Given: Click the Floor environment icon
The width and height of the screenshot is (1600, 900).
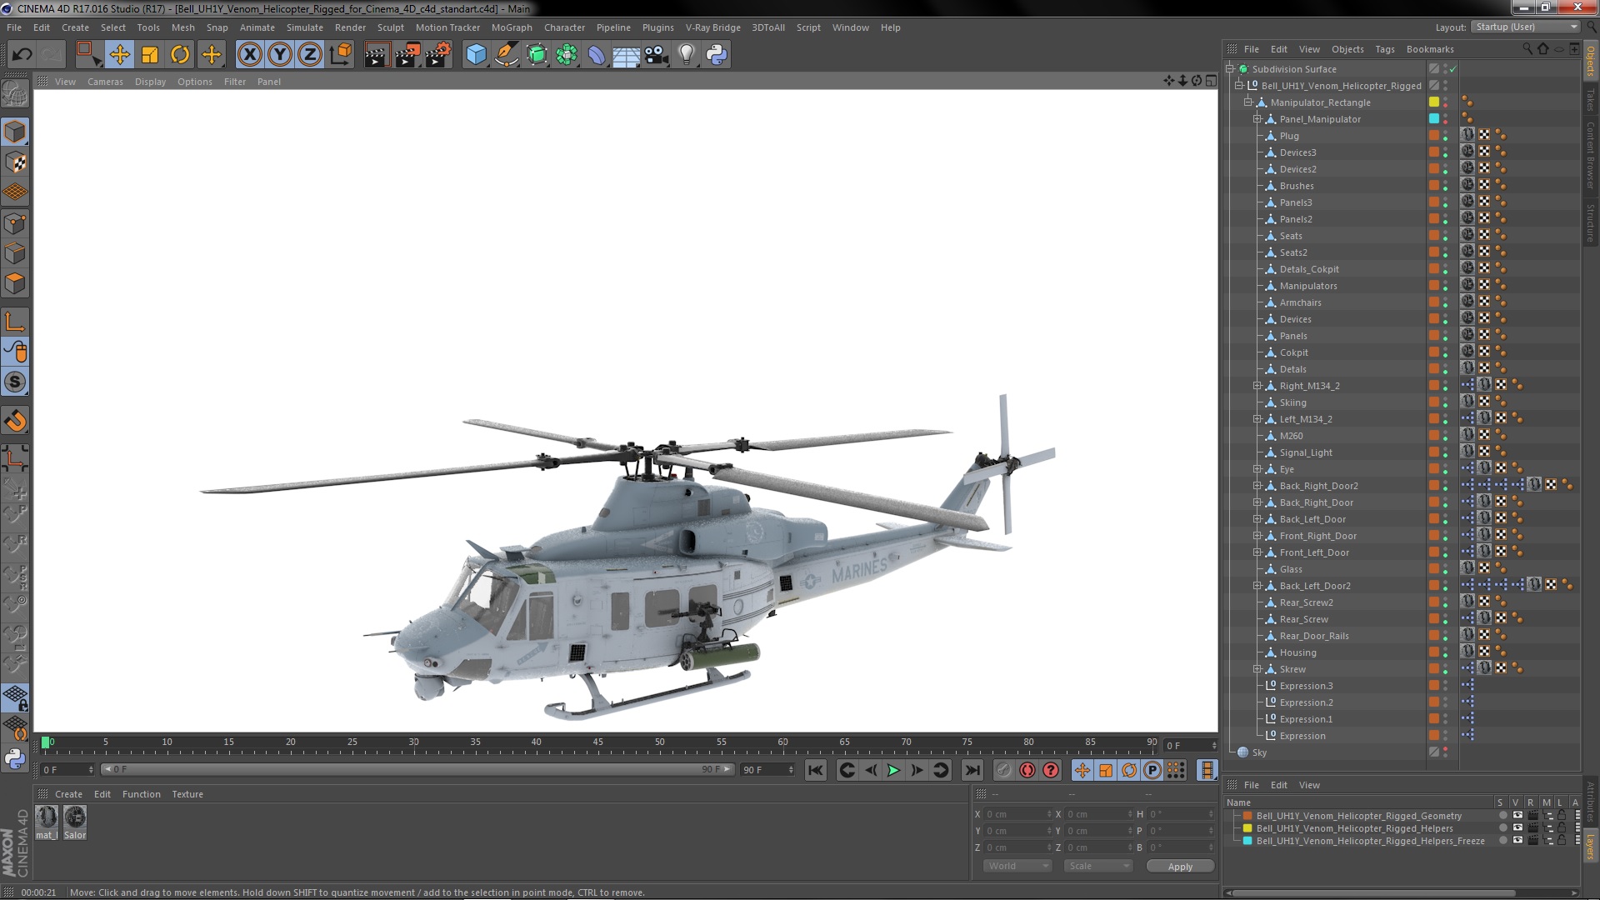Looking at the screenshot, I should point(627,55).
